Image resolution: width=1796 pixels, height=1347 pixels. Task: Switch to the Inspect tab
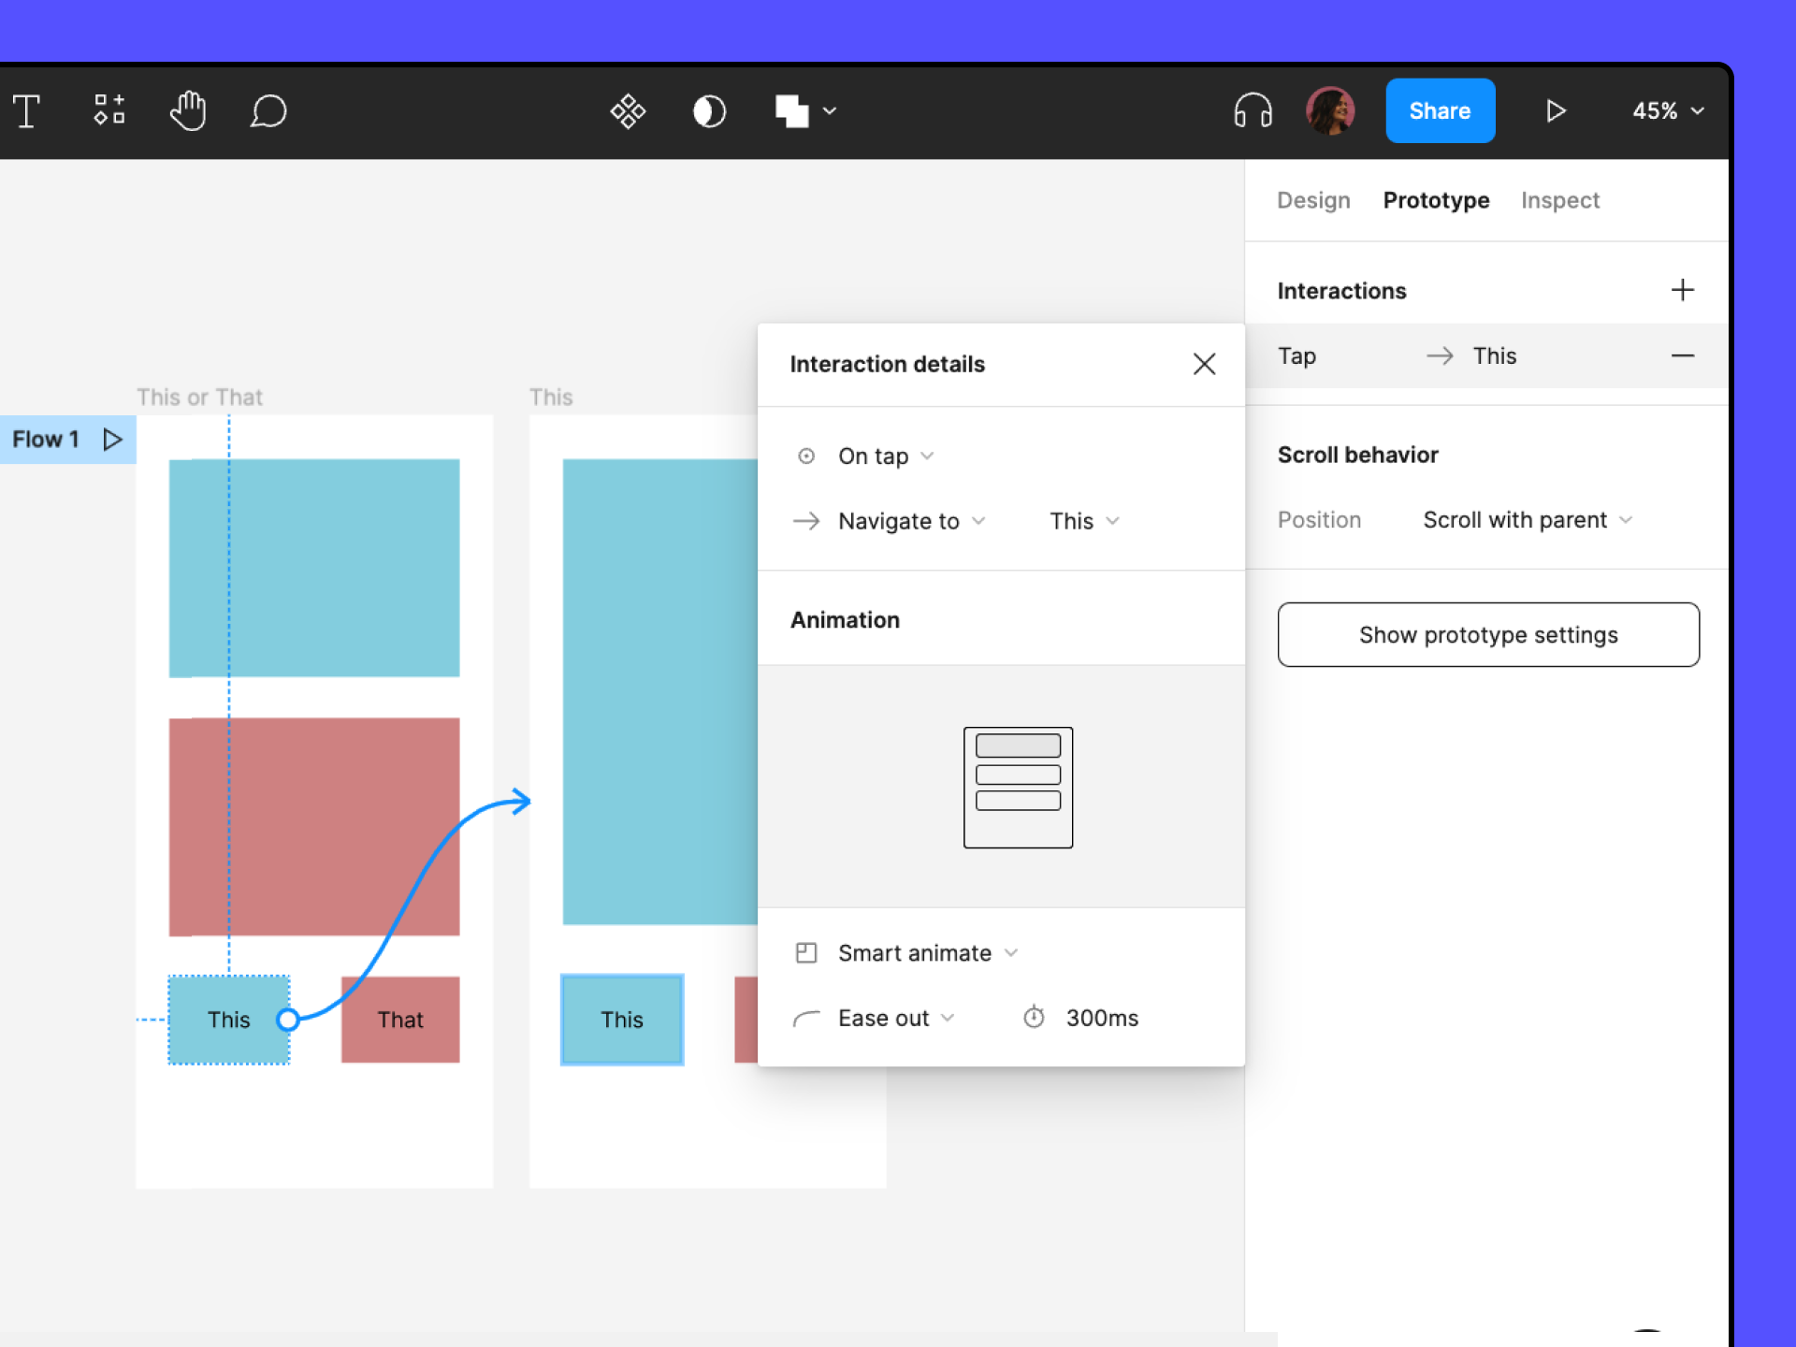(1558, 199)
